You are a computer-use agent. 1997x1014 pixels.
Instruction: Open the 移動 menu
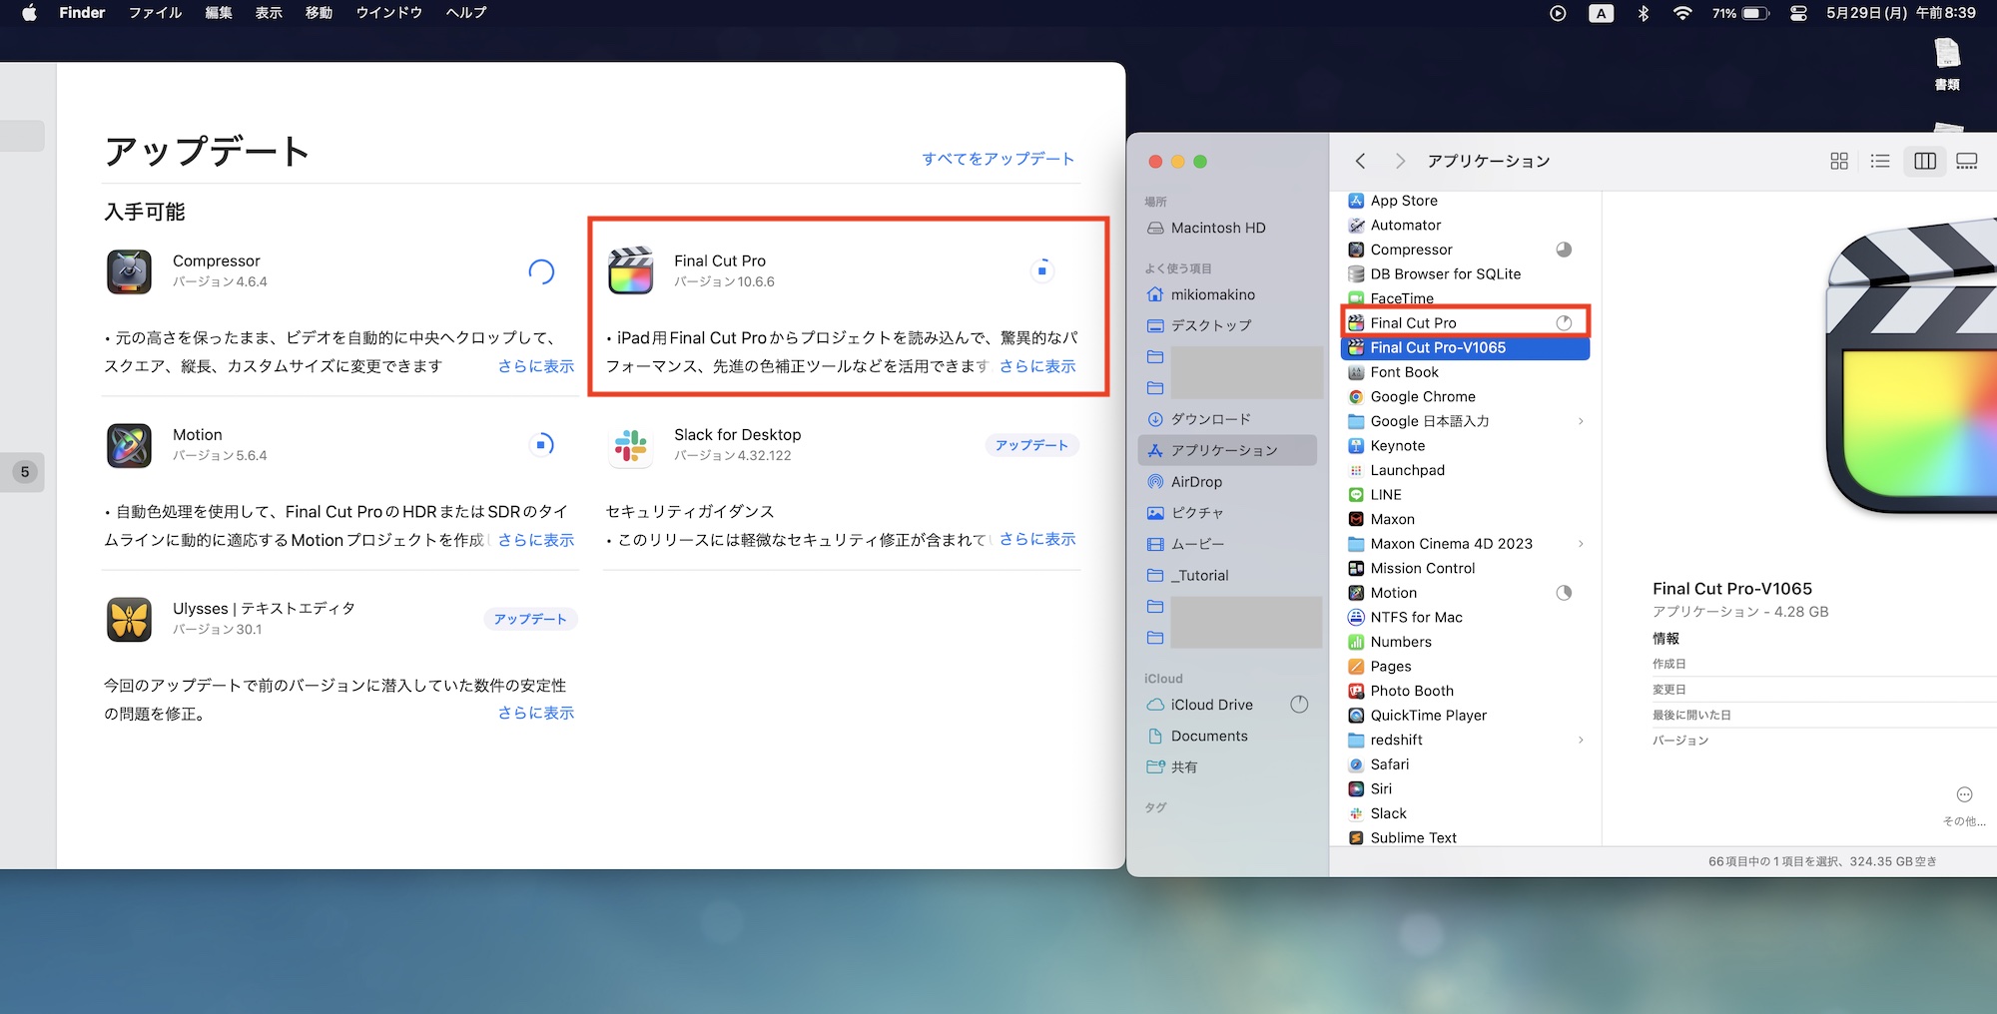coord(319,13)
